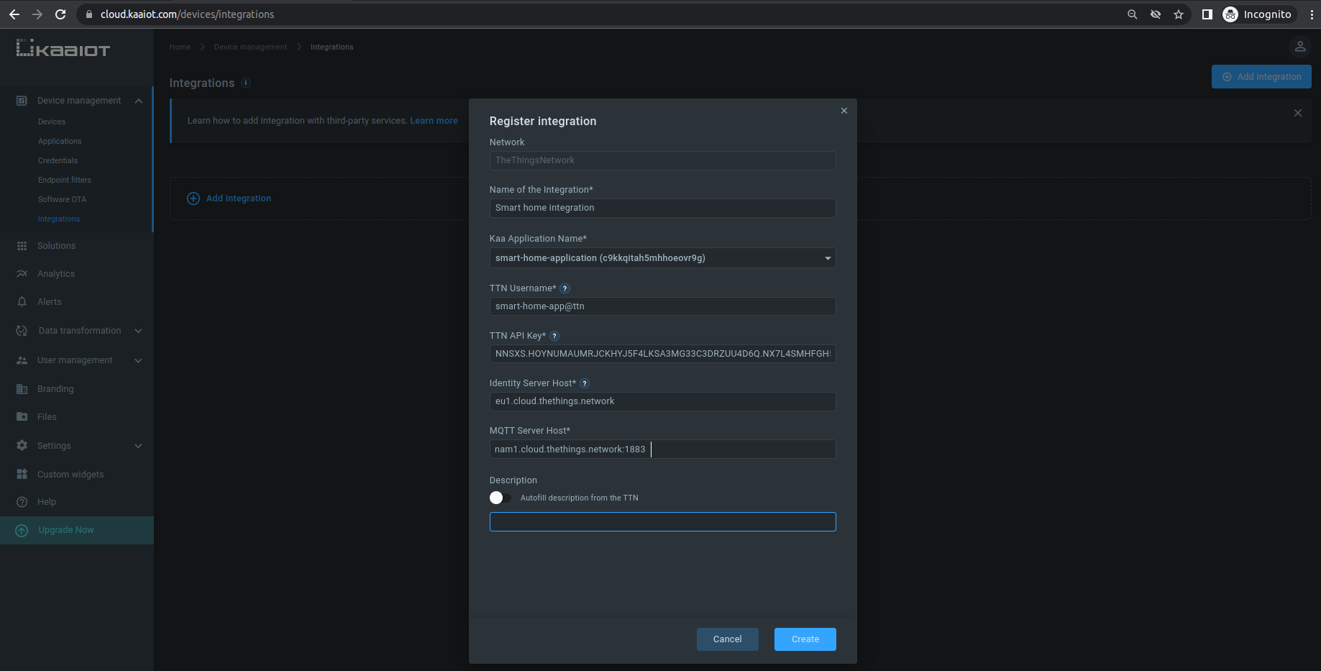1321x671 pixels.
Task: Focus the Name of the Integration field
Action: [x=662, y=208]
